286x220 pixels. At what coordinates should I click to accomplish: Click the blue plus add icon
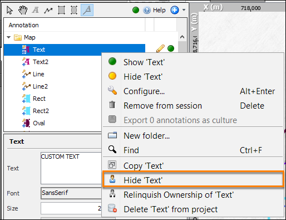pyautogui.click(x=175, y=10)
